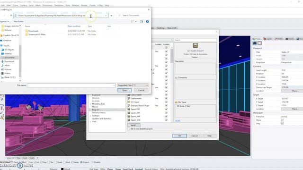303x170 pixels.
Task: Toggle the Show wallpaper checkbox
Action: click(x=282, y=120)
